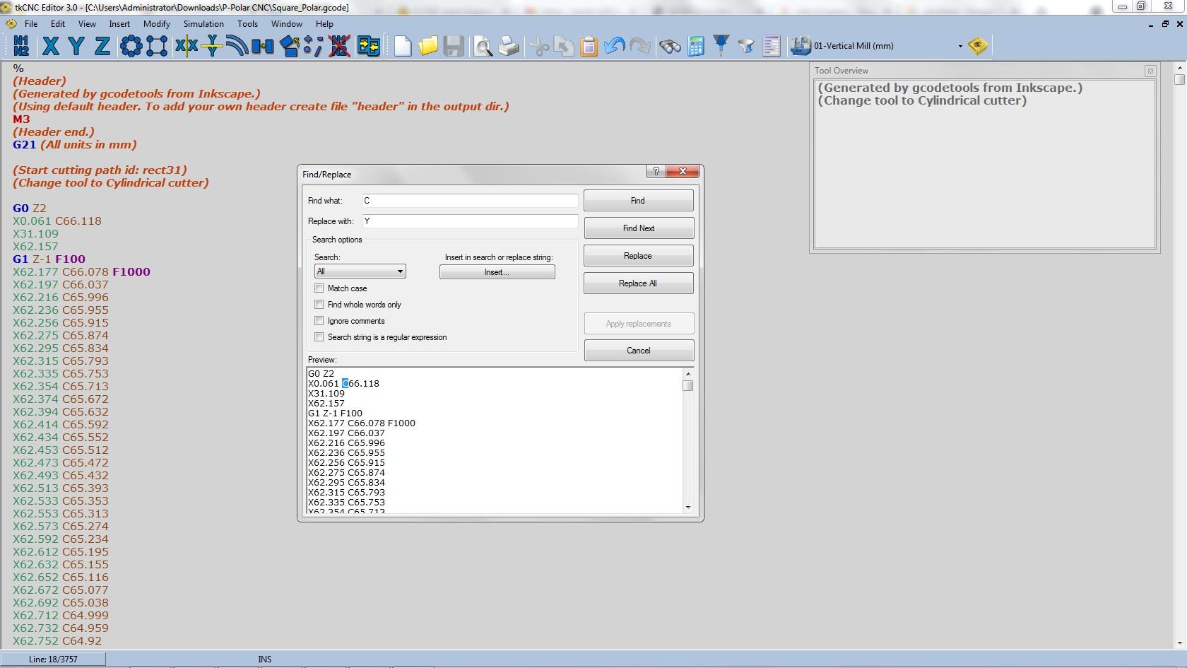Image resolution: width=1187 pixels, height=668 pixels.
Task: Open the Help menu
Action: point(324,24)
